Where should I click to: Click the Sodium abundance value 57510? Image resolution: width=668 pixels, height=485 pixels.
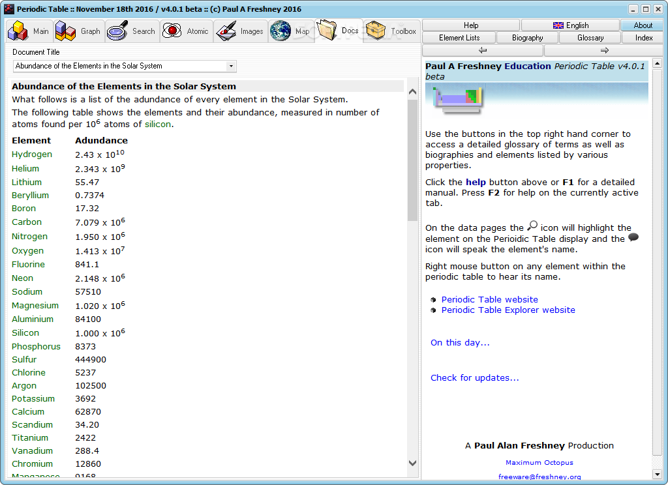tap(88, 291)
